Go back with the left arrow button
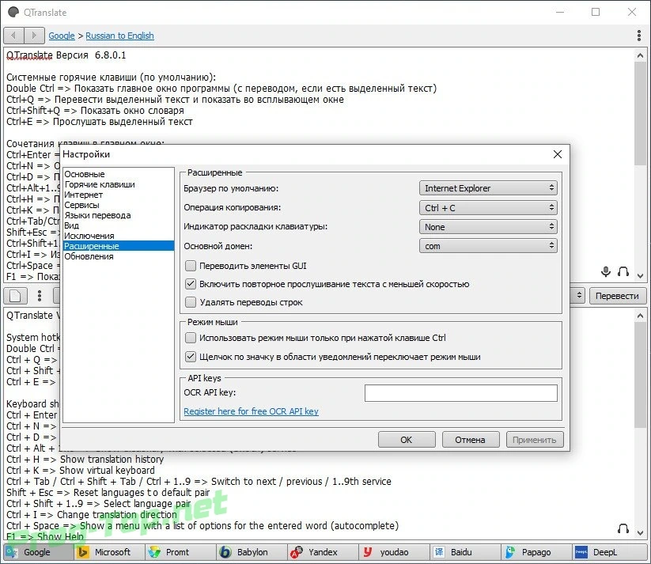 click(13, 36)
